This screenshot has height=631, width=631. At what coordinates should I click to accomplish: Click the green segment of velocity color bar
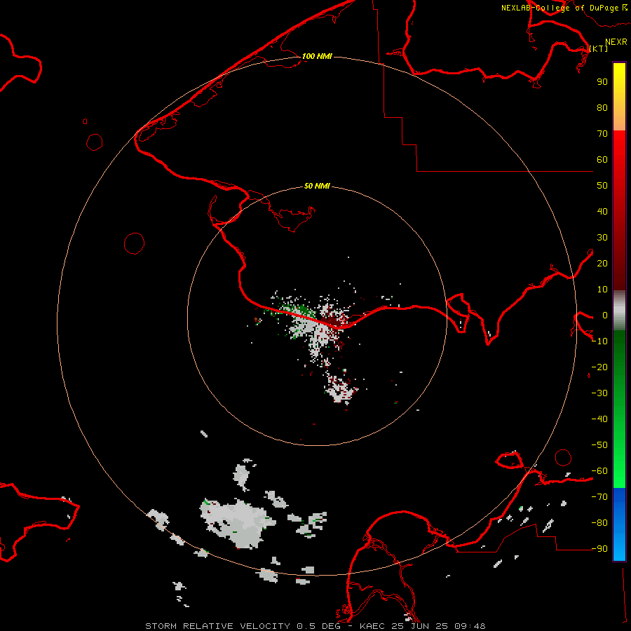(x=619, y=409)
